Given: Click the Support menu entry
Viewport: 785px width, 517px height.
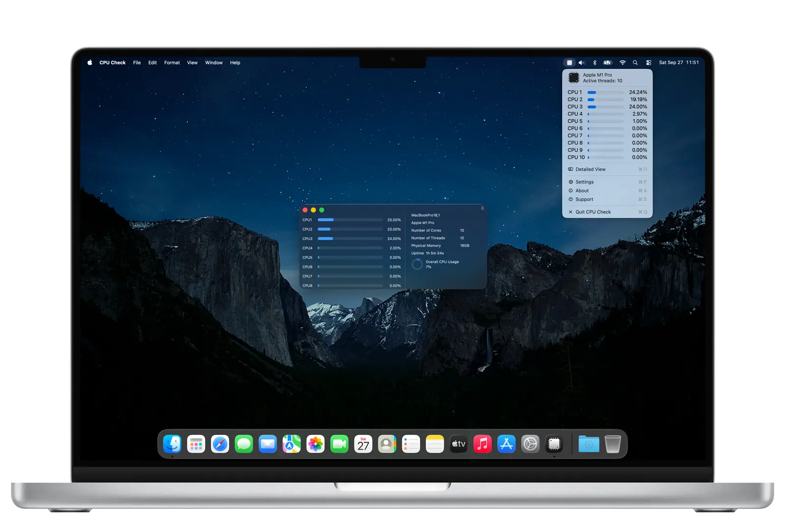Looking at the screenshot, I should tap(584, 200).
